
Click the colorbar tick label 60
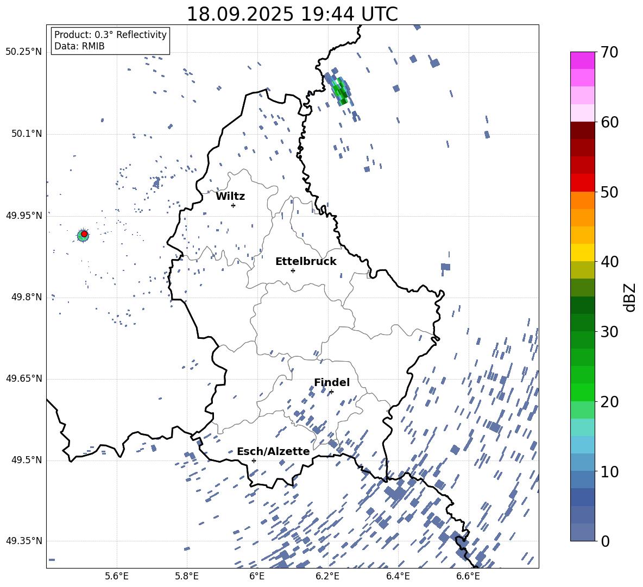tap(609, 122)
